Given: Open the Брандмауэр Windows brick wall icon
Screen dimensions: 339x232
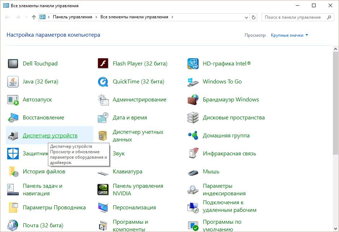Looking at the screenshot, I should point(193,100).
